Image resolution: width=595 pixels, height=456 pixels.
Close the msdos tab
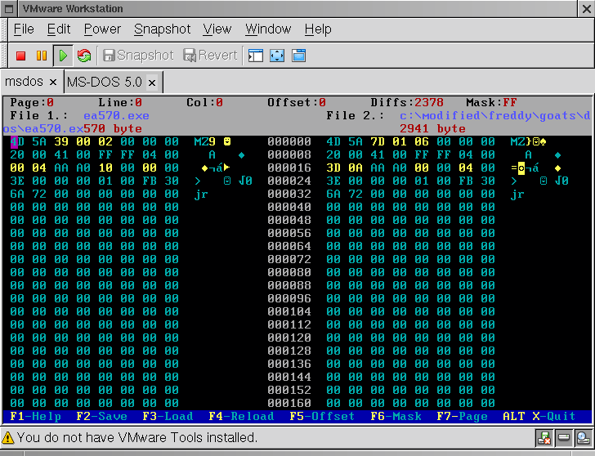coord(53,82)
